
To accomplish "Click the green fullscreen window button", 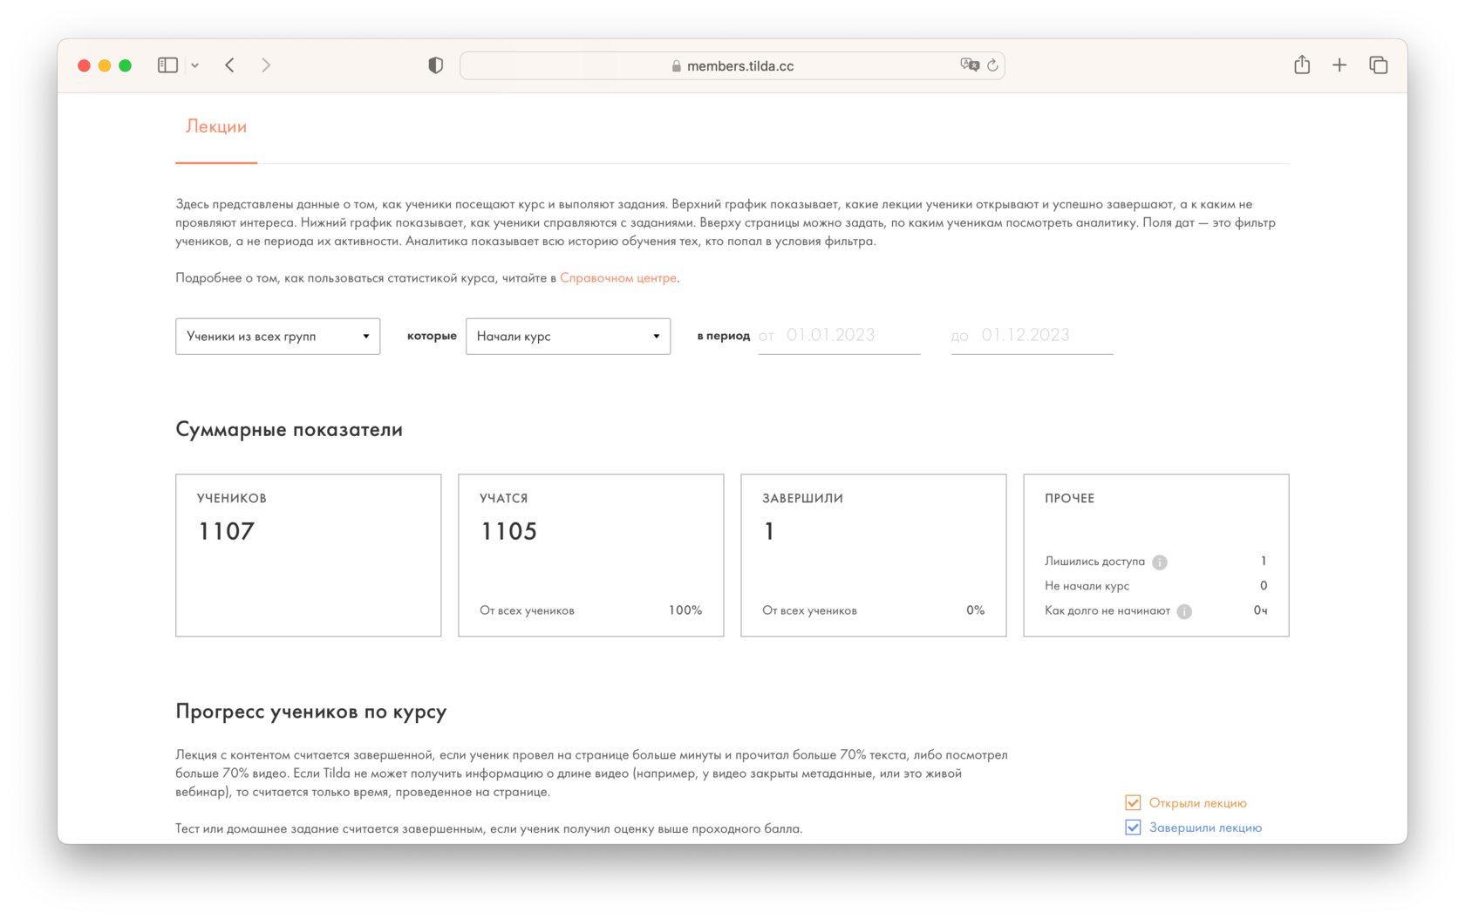I will 126,65.
